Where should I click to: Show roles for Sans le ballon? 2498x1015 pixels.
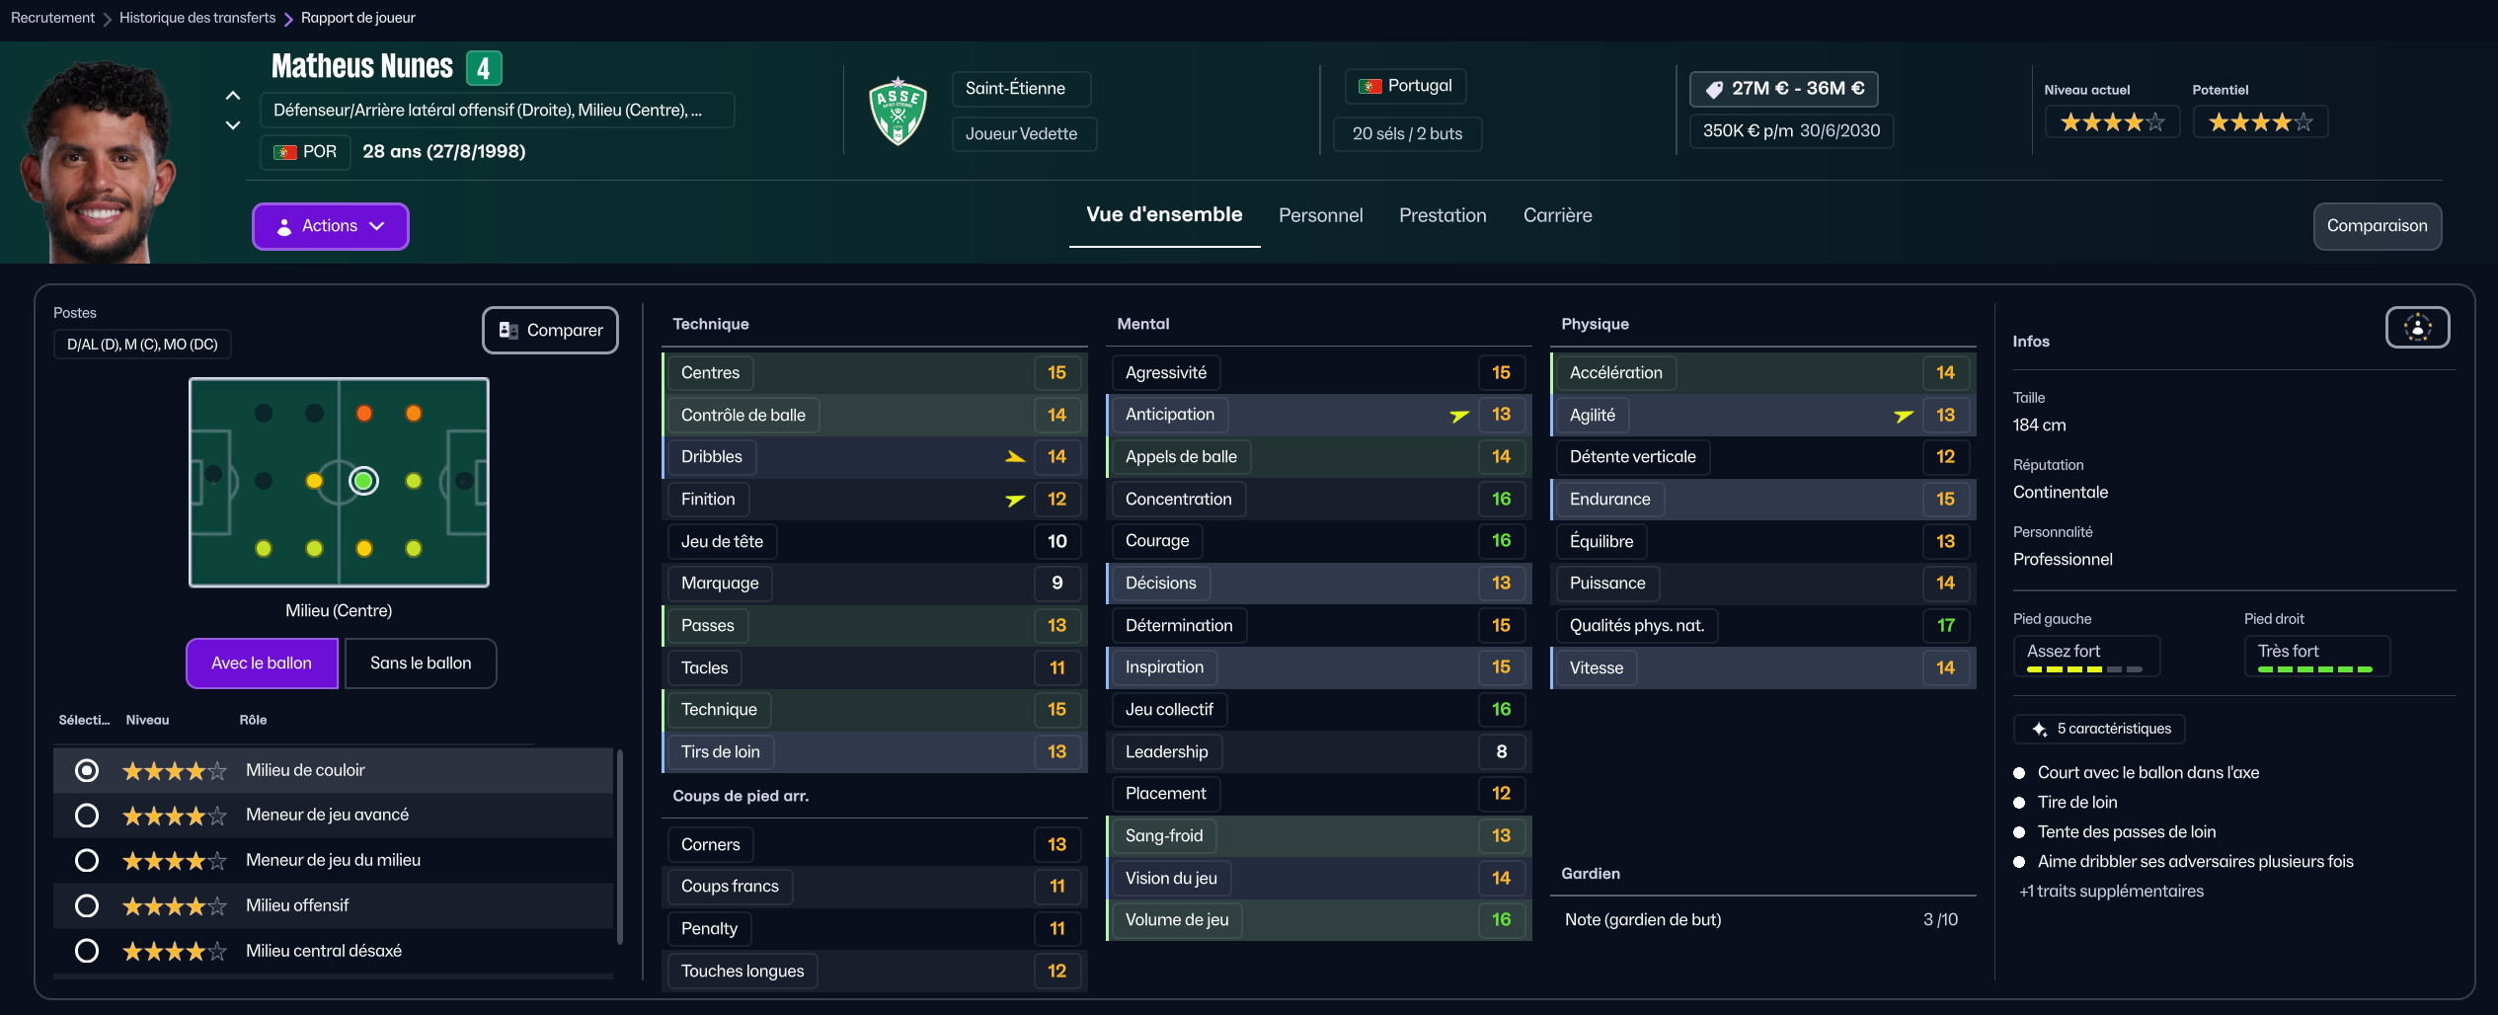(x=421, y=664)
